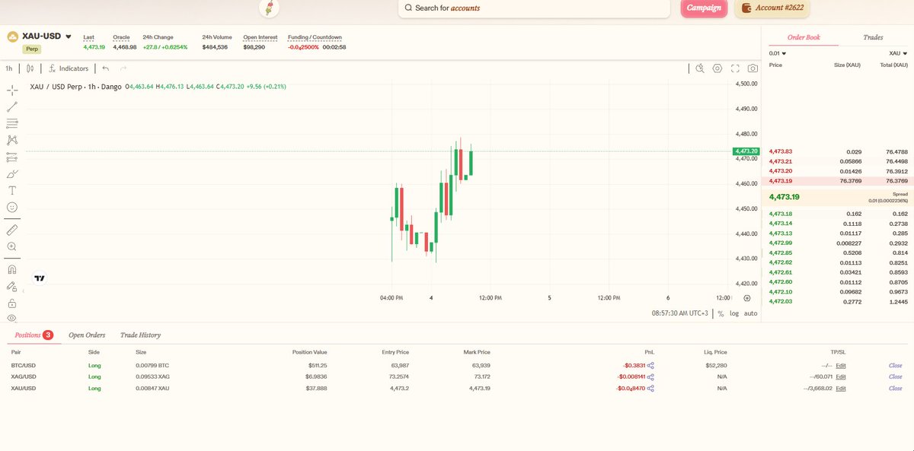Click the go-to-realtime target icon
Screen dimensions: 914x451
point(746,298)
